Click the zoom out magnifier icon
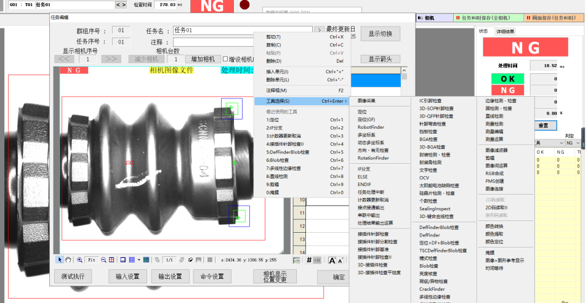 [103, 260]
